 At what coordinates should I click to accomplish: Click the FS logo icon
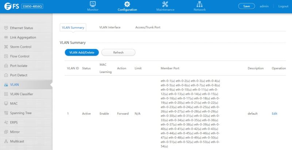8,6
